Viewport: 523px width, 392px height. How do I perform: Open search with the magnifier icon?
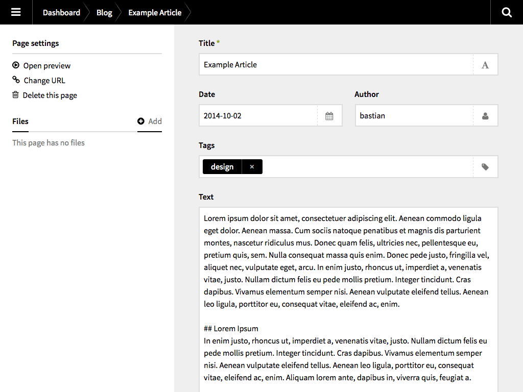tap(507, 12)
